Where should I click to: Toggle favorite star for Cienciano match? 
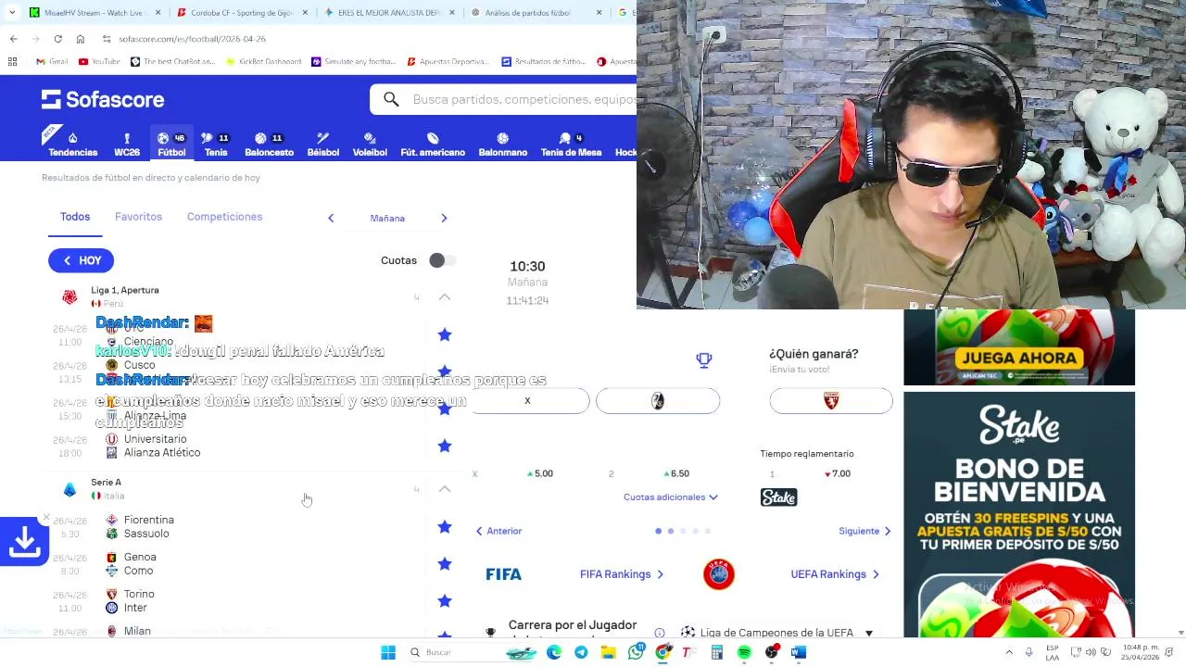click(x=445, y=334)
